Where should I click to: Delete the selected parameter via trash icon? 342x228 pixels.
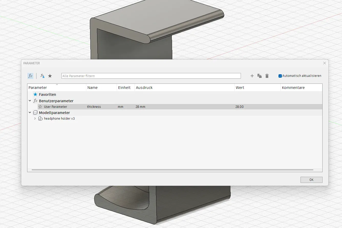[x=267, y=76]
